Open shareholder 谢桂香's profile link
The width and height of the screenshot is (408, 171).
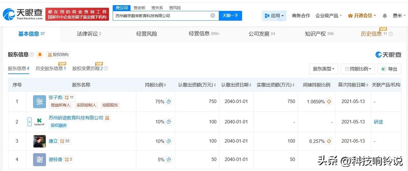(55, 160)
